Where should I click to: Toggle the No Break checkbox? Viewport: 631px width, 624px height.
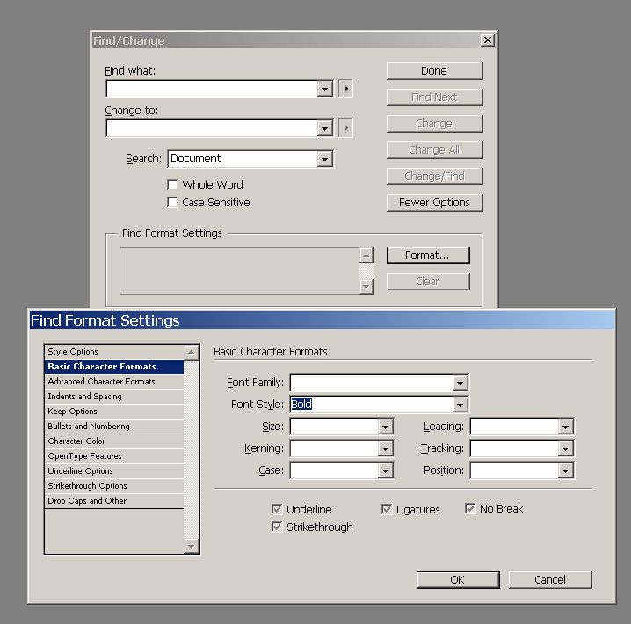tap(470, 508)
